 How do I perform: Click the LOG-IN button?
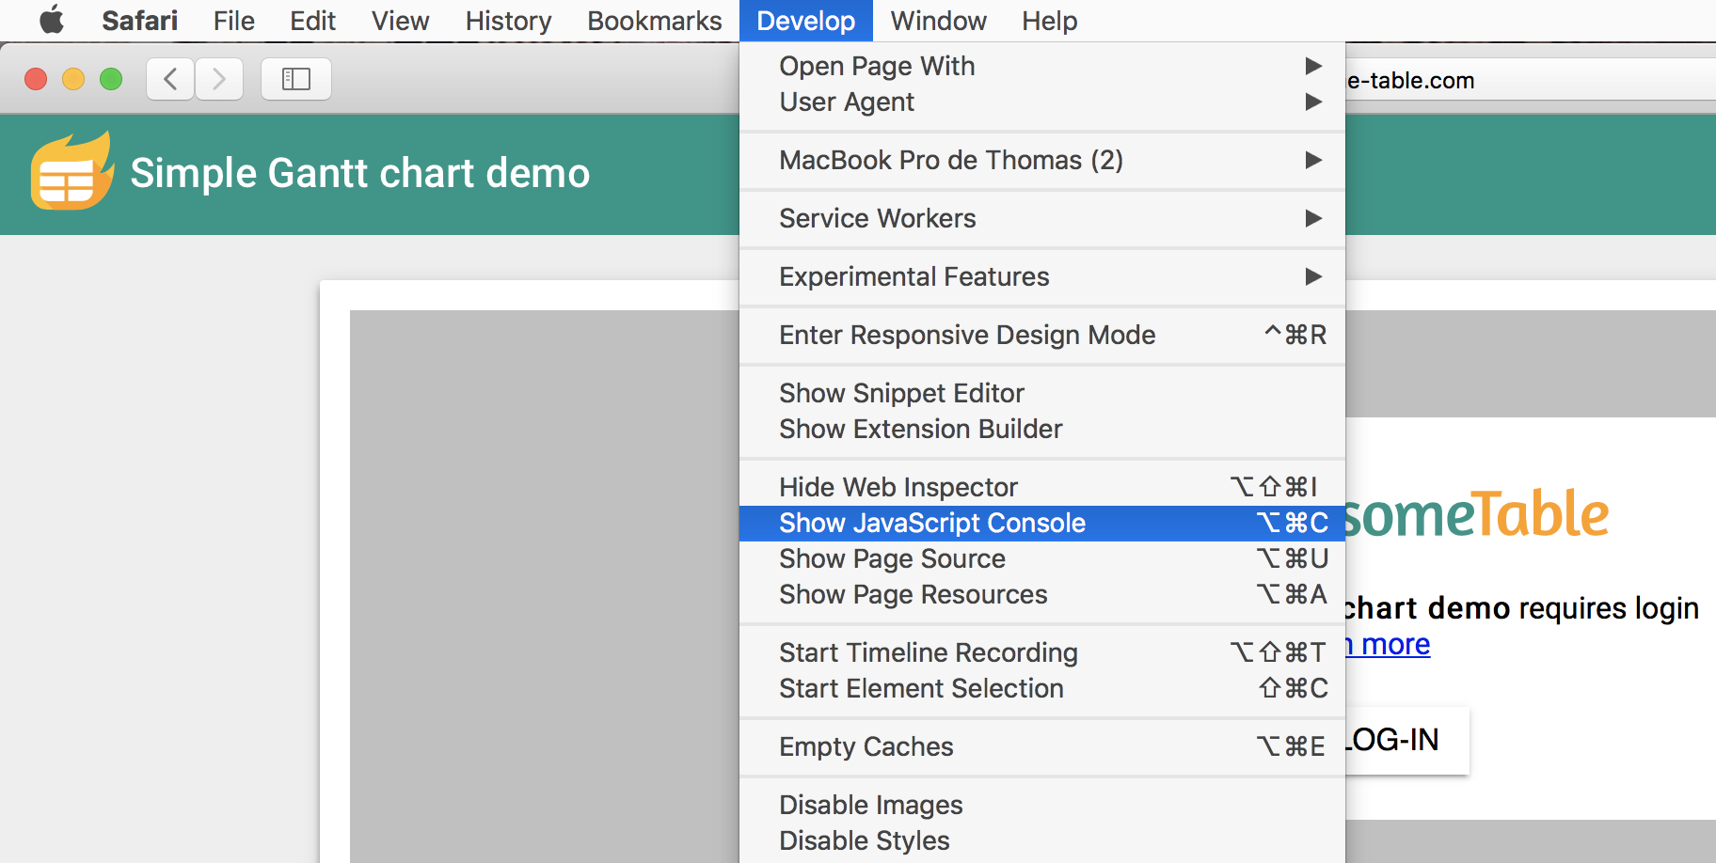pyautogui.click(x=1407, y=740)
